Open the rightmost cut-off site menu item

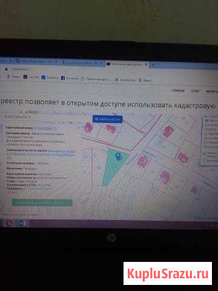point(212,92)
